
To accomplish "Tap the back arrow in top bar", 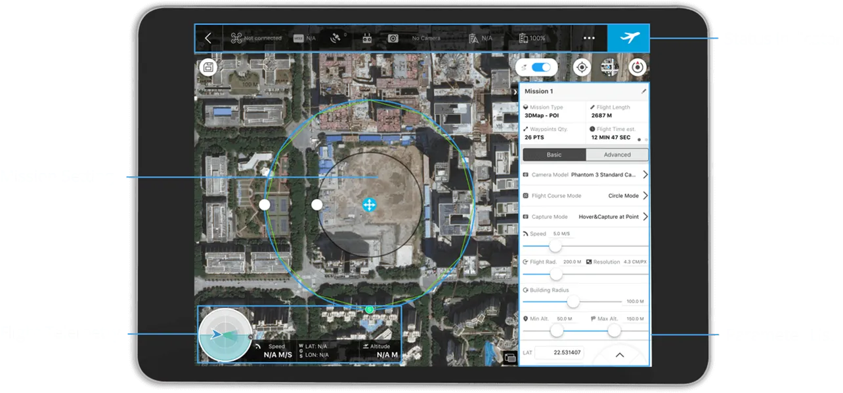I will [x=208, y=38].
